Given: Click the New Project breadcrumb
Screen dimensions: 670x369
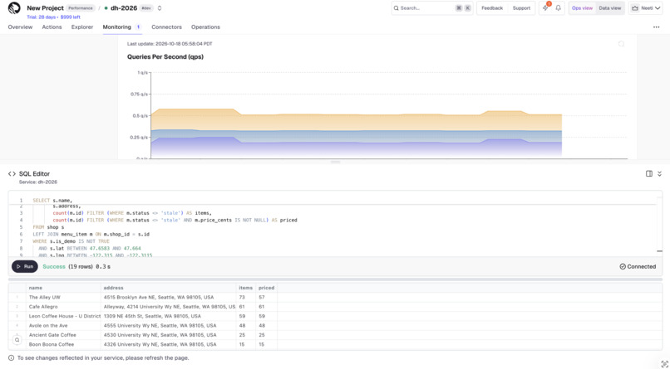Looking at the screenshot, I should tap(45, 8).
